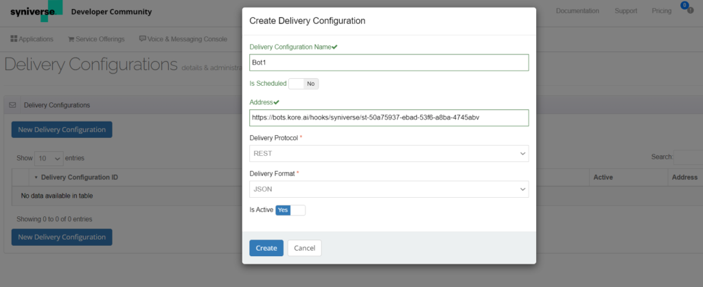Cancel the delivery configuration dialog

pyautogui.click(x=304, y=248)
